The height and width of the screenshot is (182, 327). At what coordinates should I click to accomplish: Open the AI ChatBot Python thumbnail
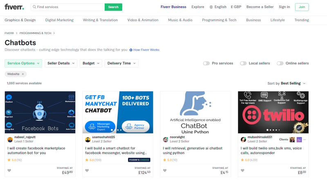click(195, 112)
